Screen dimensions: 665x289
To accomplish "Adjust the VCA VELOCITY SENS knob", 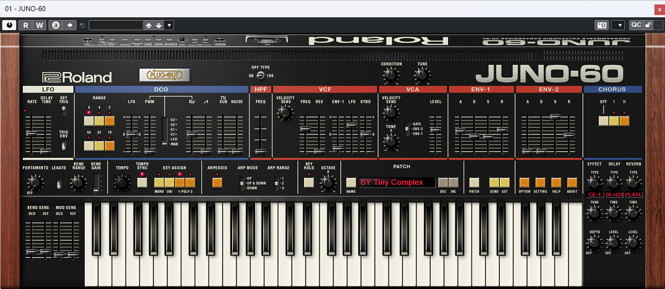I will click(x=391, y=113).
